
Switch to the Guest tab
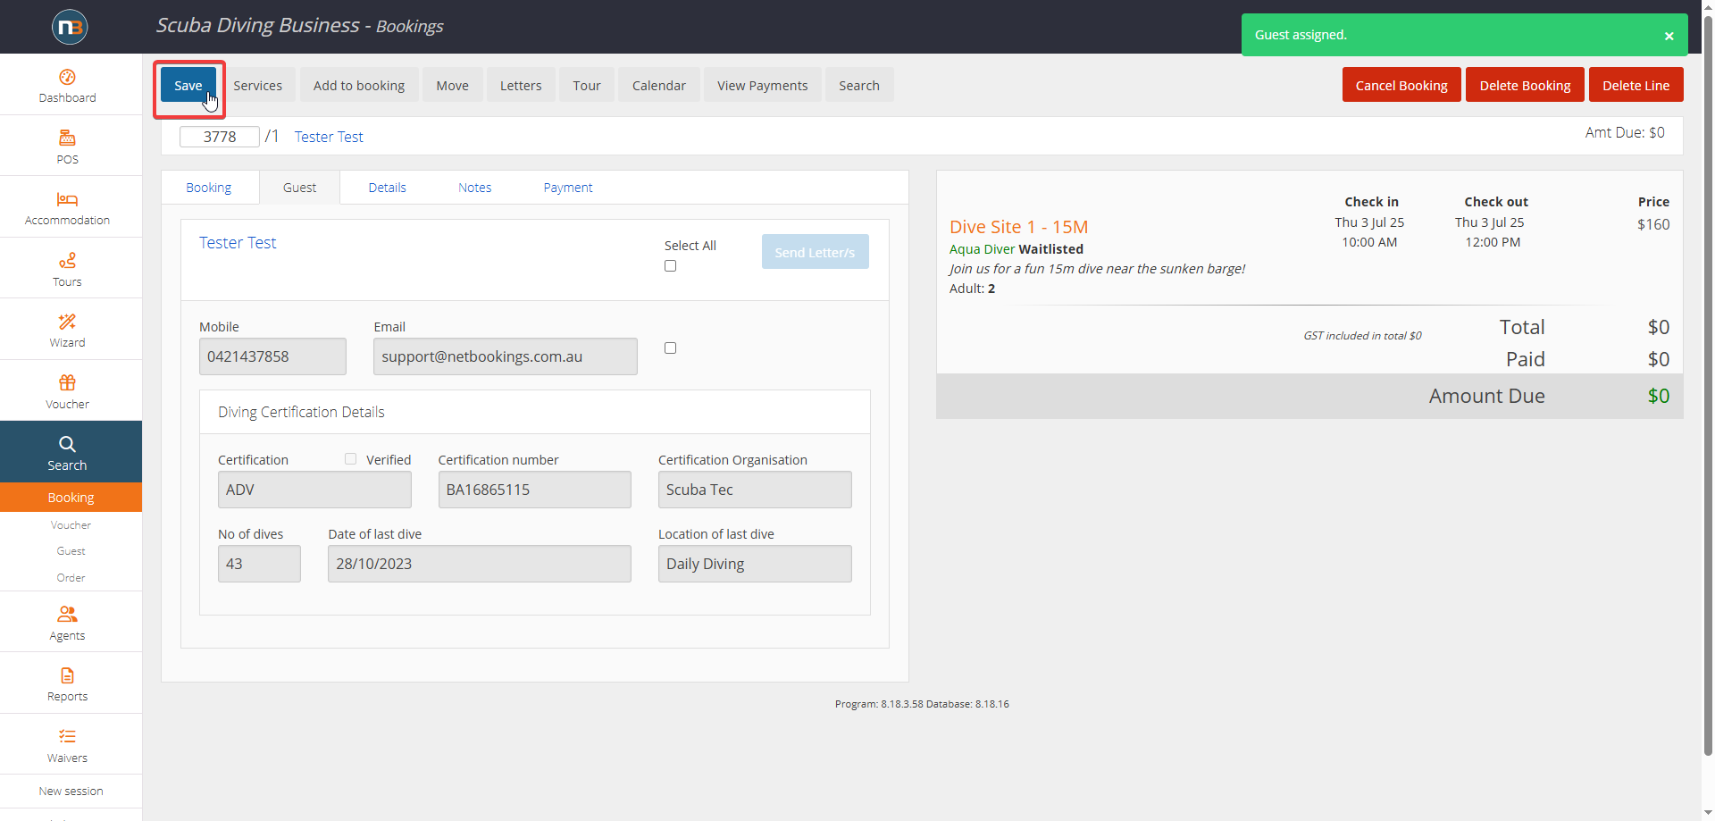(x=299, y=188)
